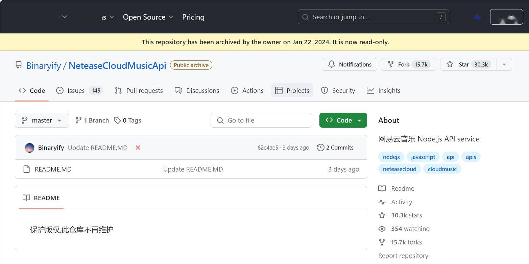Click the README.MD file icon

[27, 169]
